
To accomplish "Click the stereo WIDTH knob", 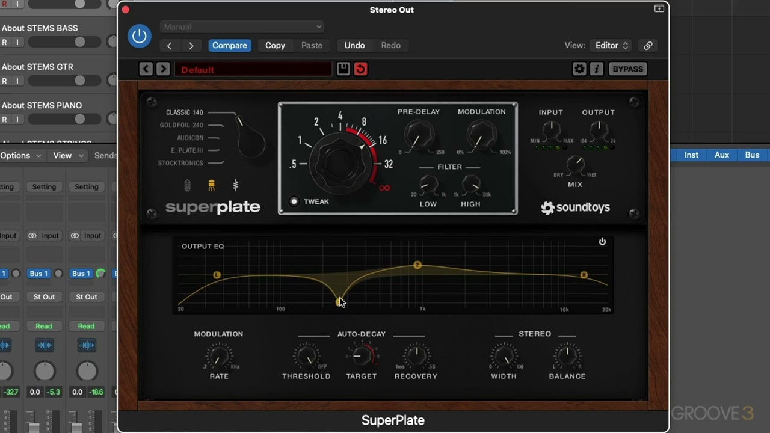I will [x=504, y=356].
